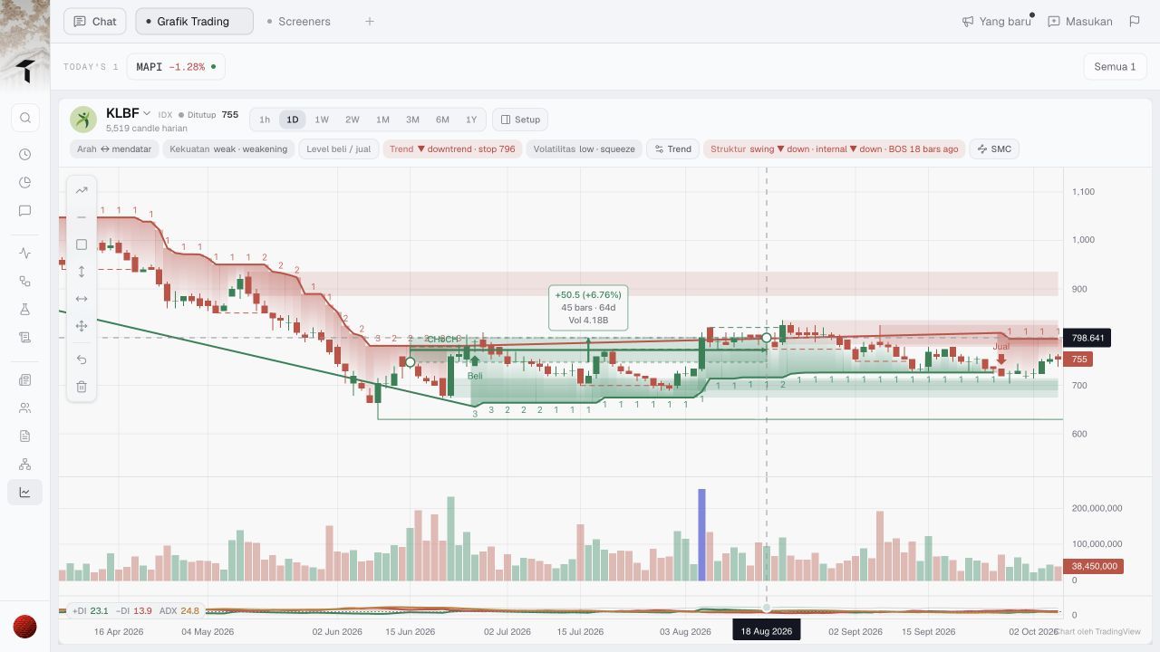Viewport: 1160px width, 652px height.
Task: Add a new tab with plus
Action: [x=370, y=22]
